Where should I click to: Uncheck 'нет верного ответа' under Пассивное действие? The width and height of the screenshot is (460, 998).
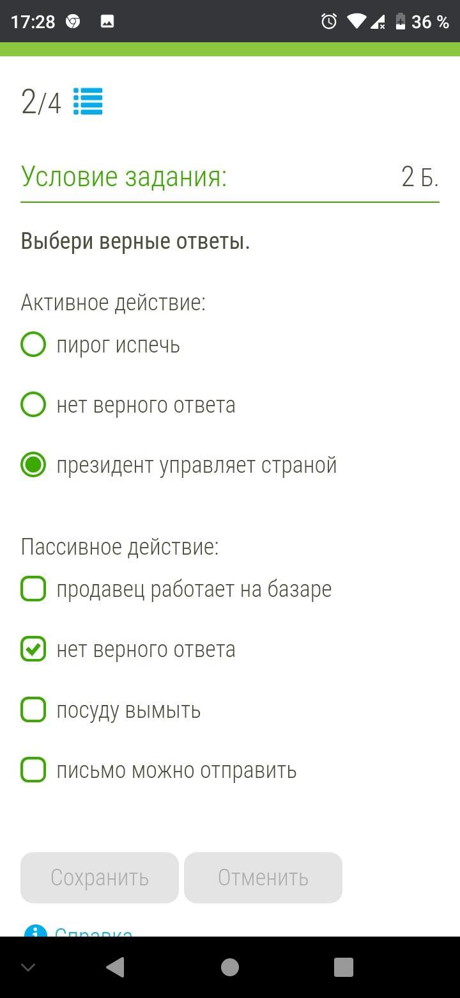tap(33, 649)
